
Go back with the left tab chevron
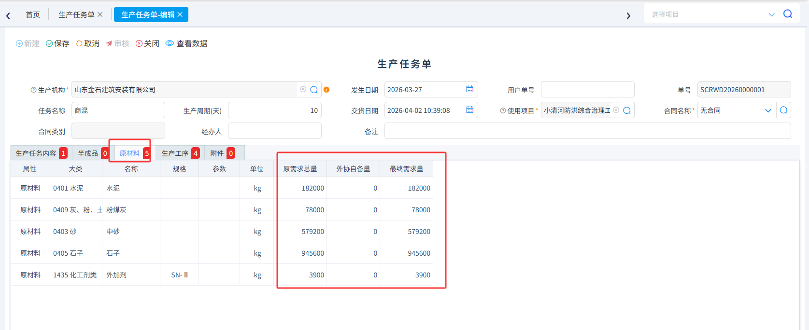tap(8, 16)
